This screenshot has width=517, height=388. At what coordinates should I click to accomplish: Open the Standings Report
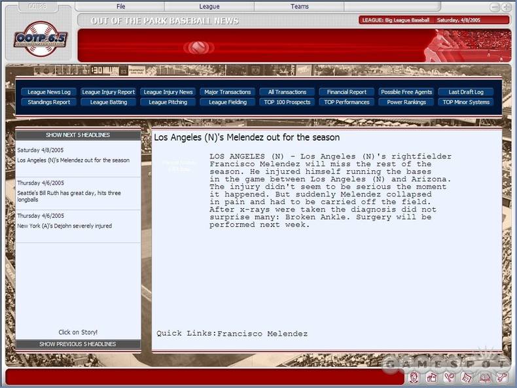pos(49,102)
